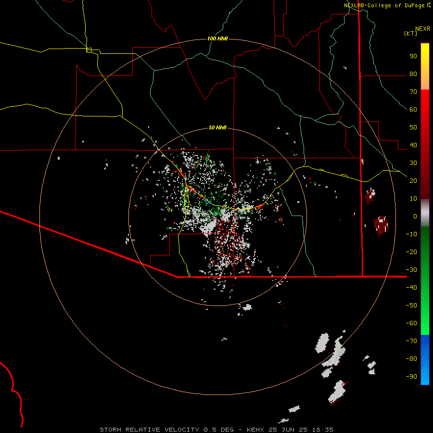Click the gray zero-velocity segment of the color bar
433x433 pixels.
[x=425, y=213]
